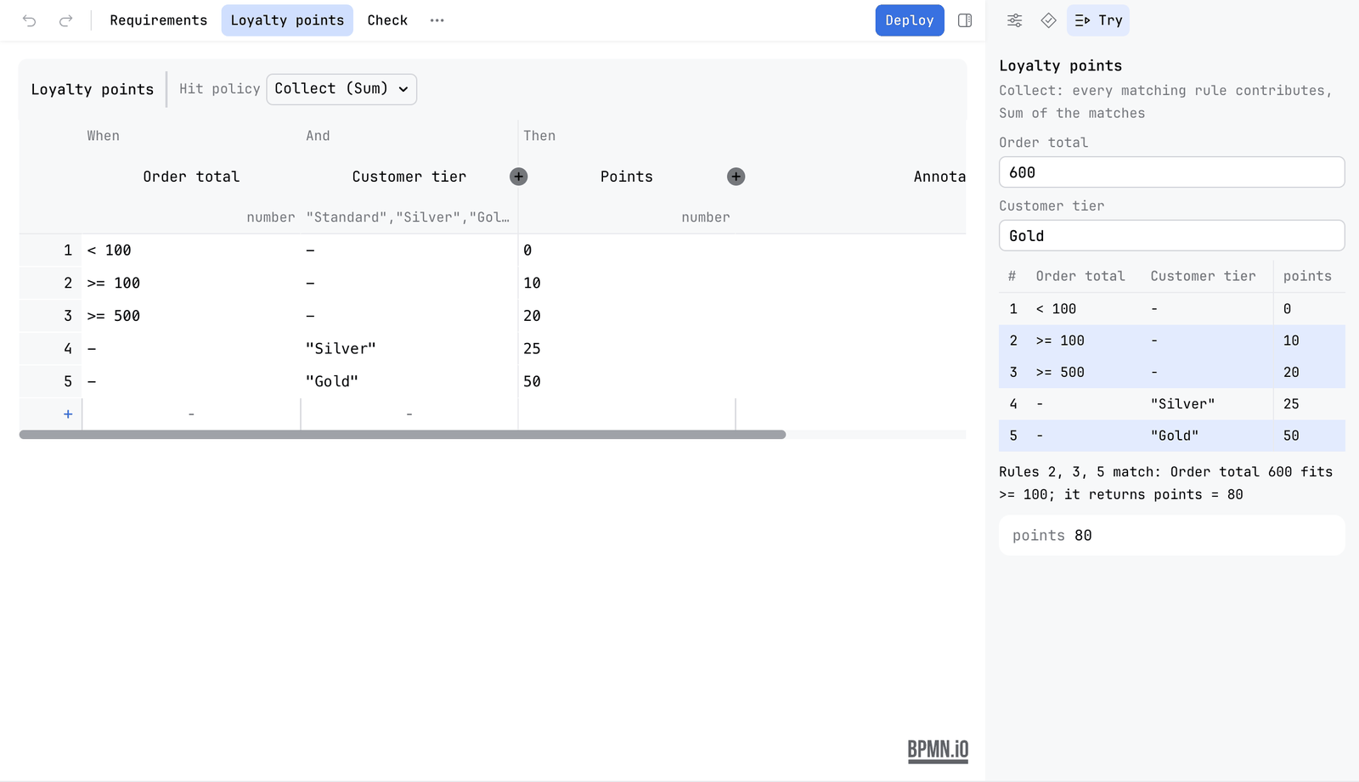
Task: Select the Loyalty points tab
Action: 287,20
